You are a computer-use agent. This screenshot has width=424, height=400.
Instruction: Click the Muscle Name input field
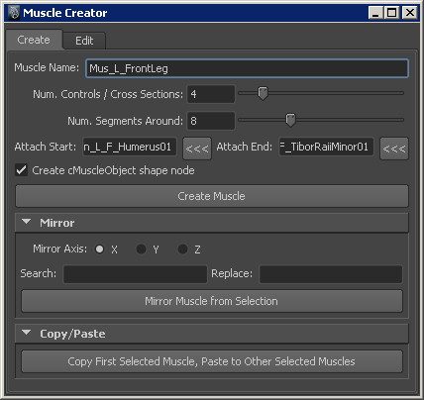[247, 68]
